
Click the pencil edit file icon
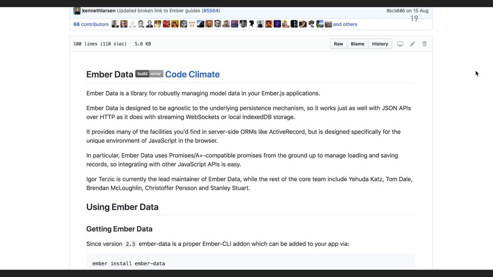point(413,44)
